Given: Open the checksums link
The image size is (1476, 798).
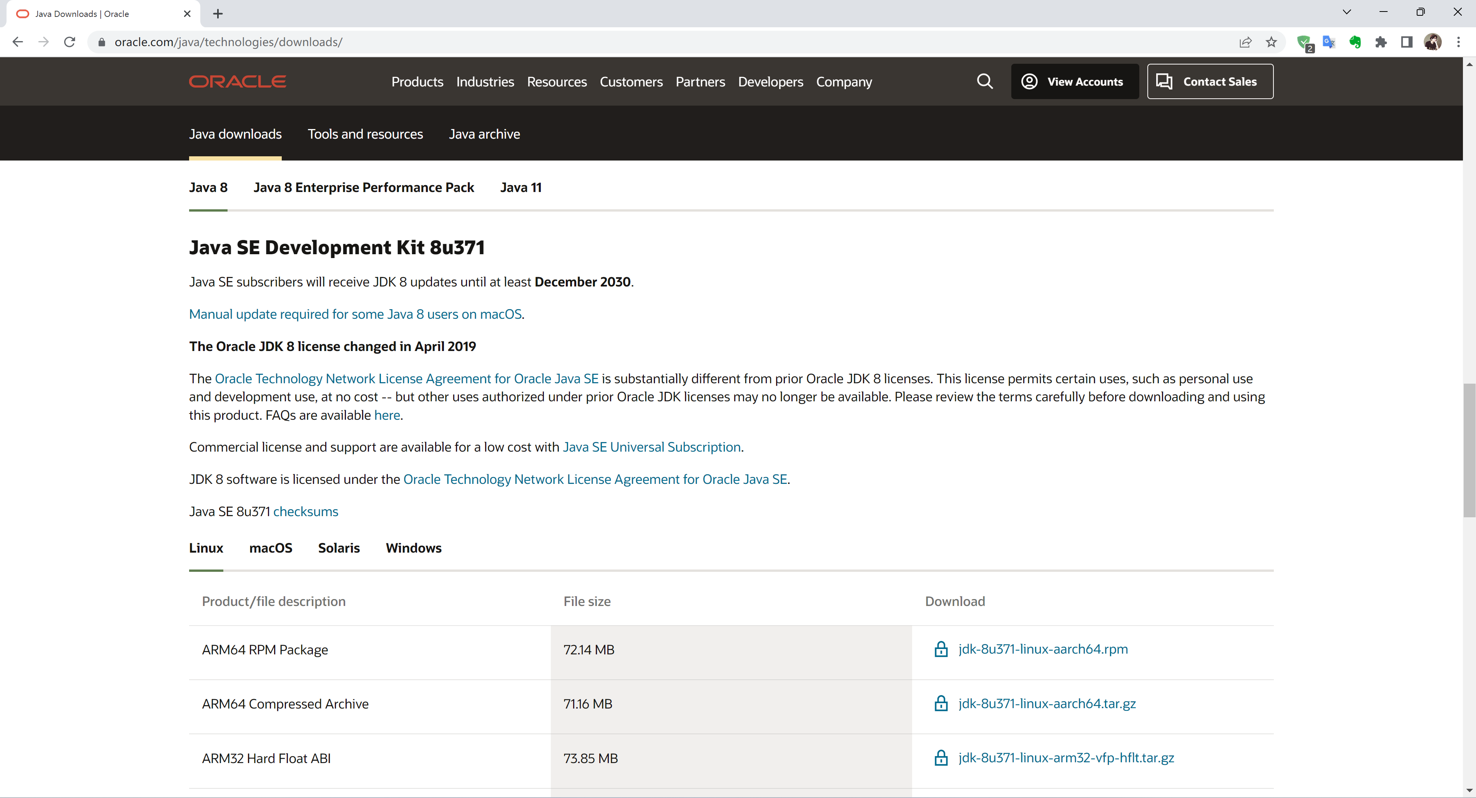Looking at the screenshot, I should point(306,512).
